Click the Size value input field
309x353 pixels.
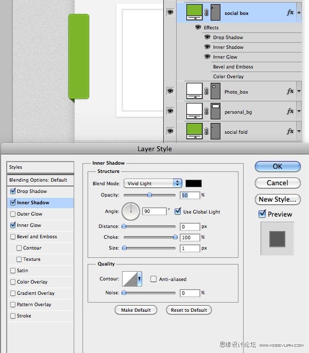190,249
